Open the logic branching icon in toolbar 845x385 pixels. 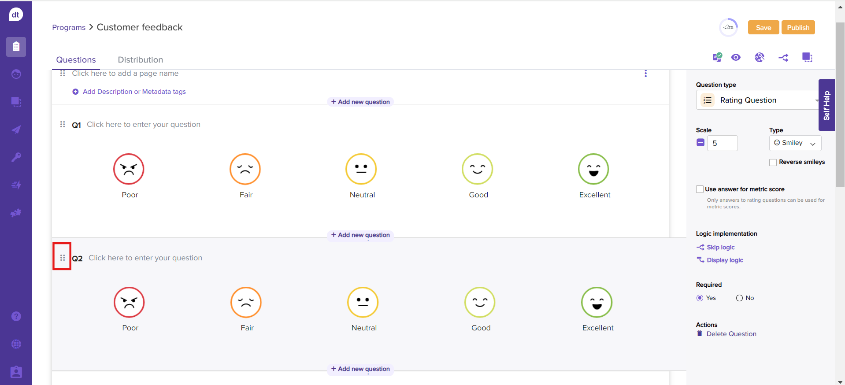pos(783,58)
